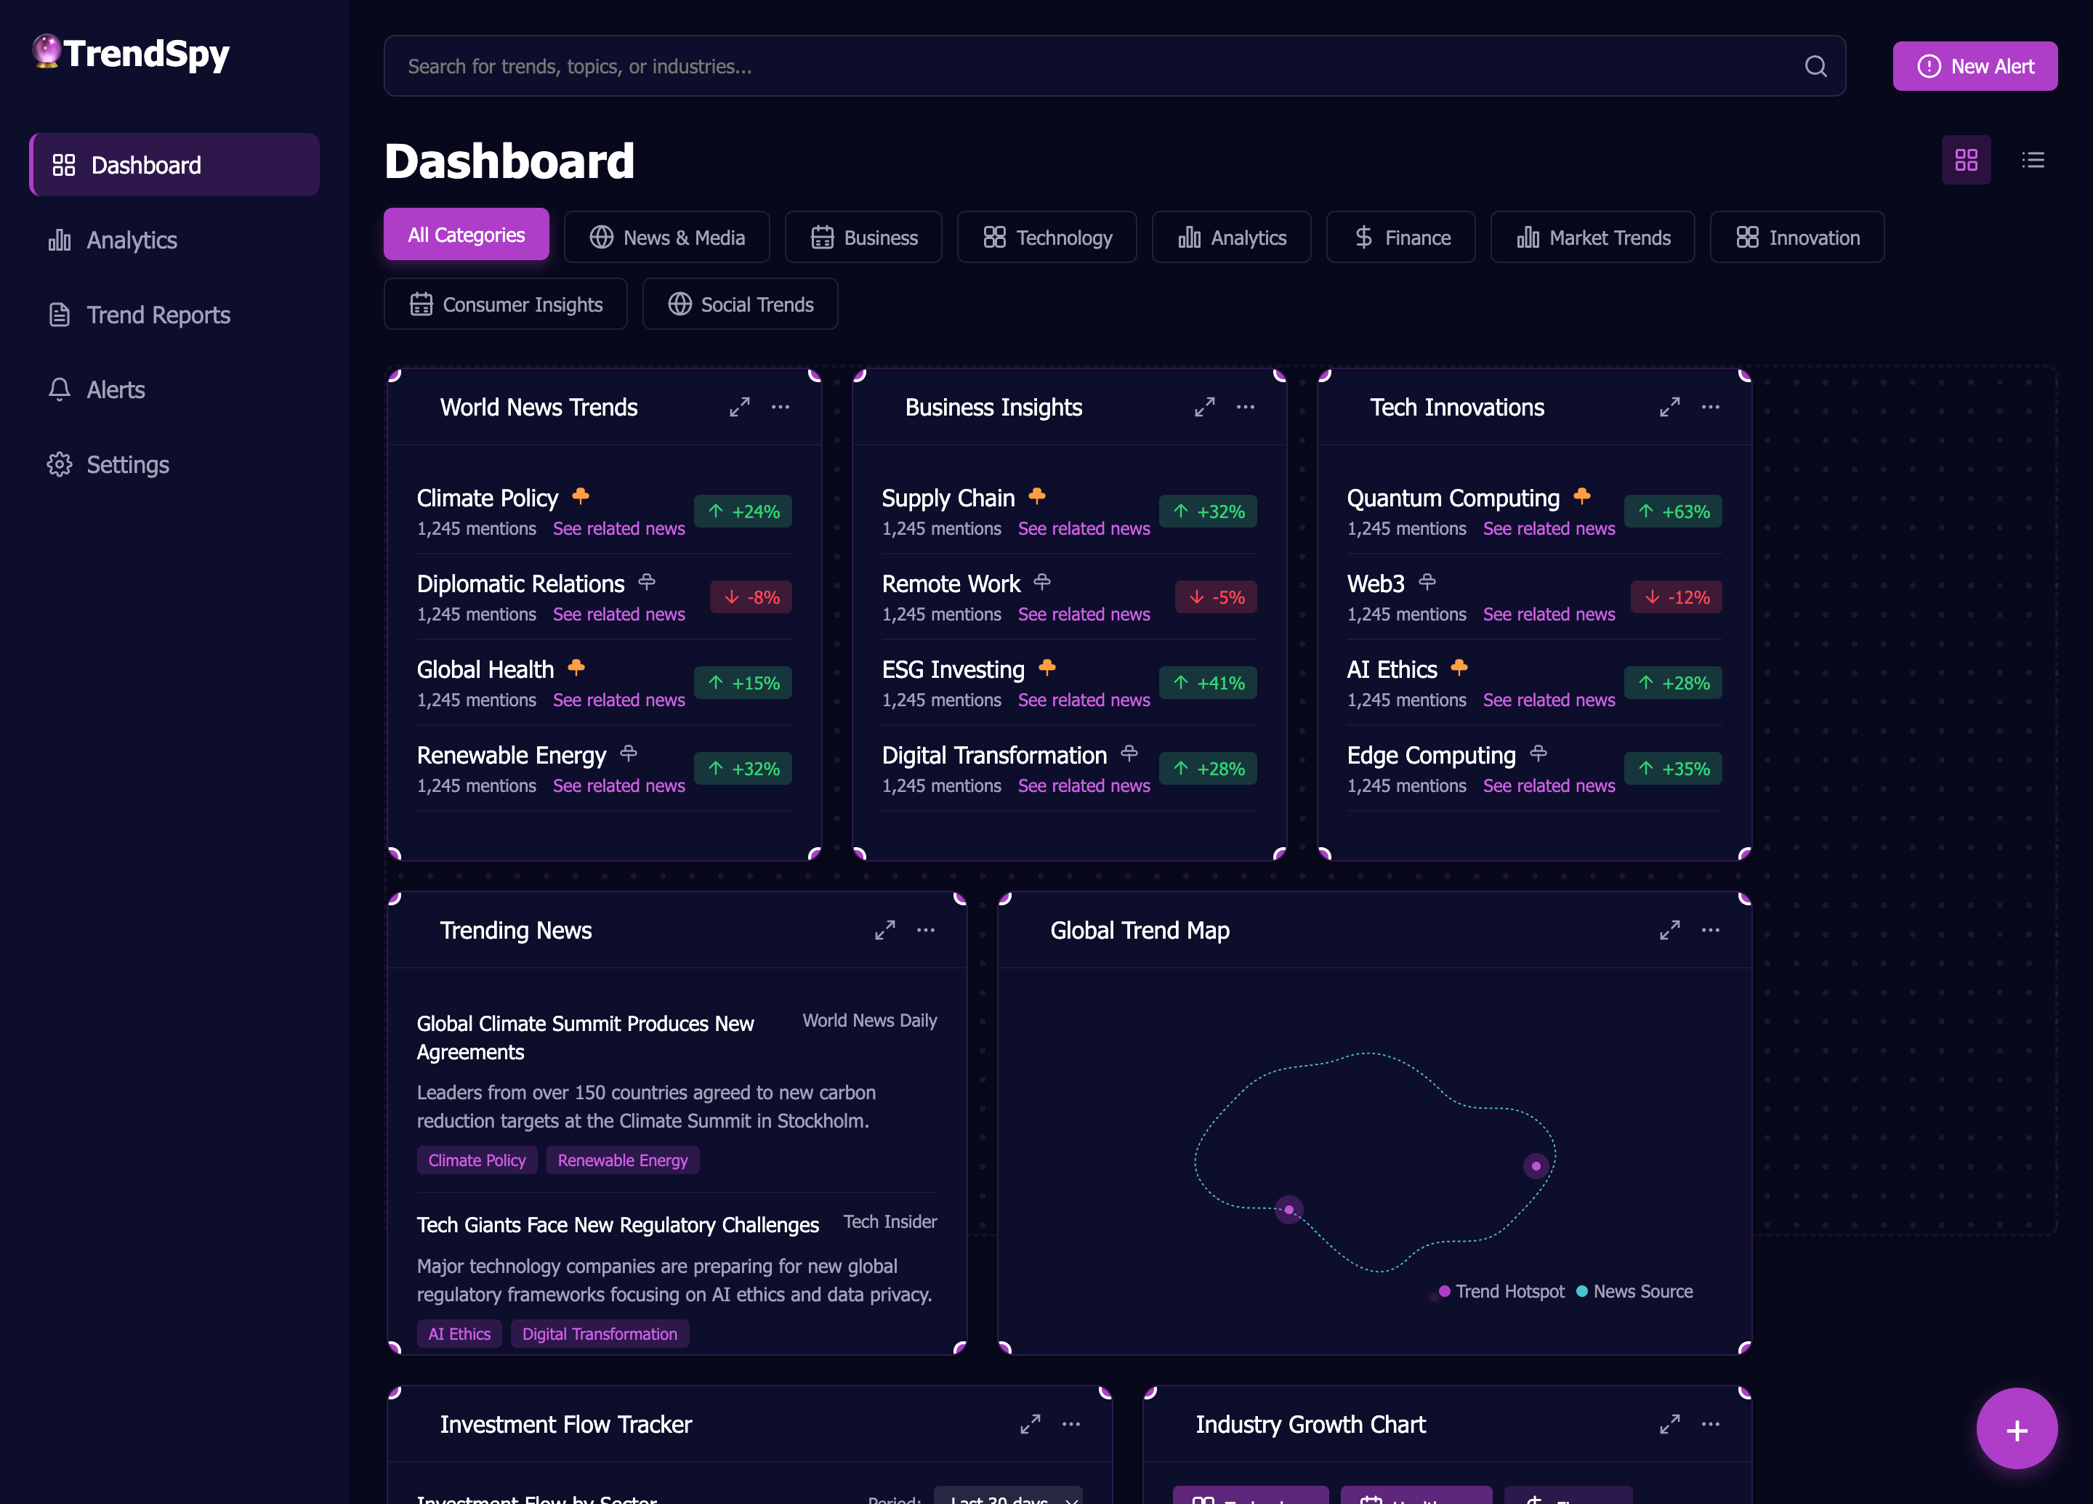
Task: Expand the Investment Flow Tracker widget
Action: pyautogui.click(x=1030, y=1424)
